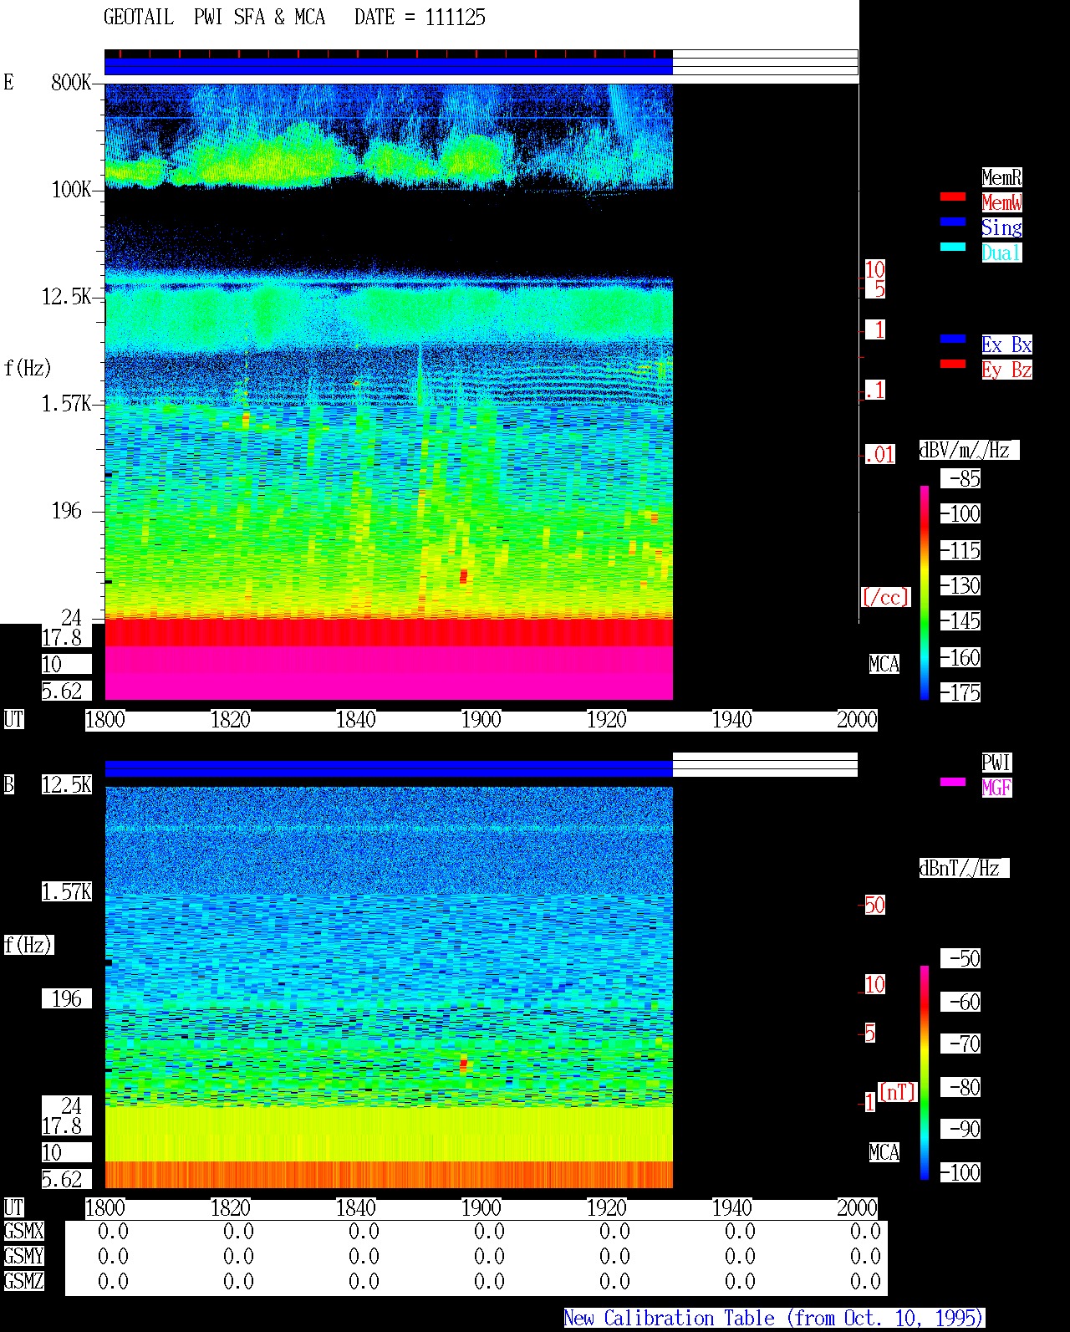Select the Sing legend label
This screenshot has width=1070, height=1332.
point(1001,227)
